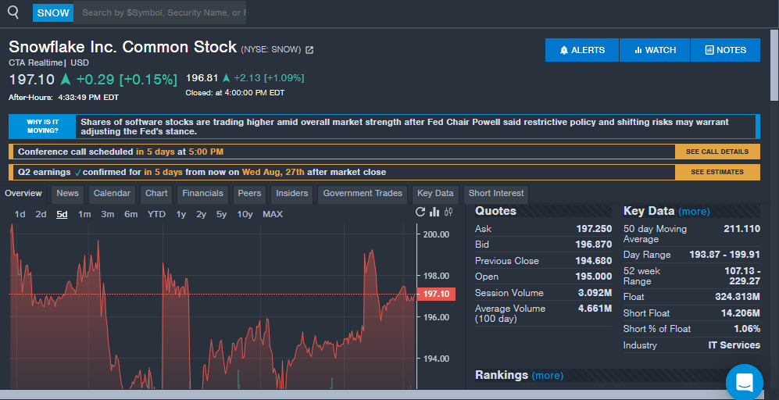Select the 2y chart range
Viewport: 779px width, 400px height.
[202, 214]
